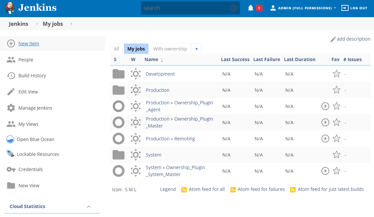
Task: Click the Open Blue Ocean icon
Action: (10, 139)
